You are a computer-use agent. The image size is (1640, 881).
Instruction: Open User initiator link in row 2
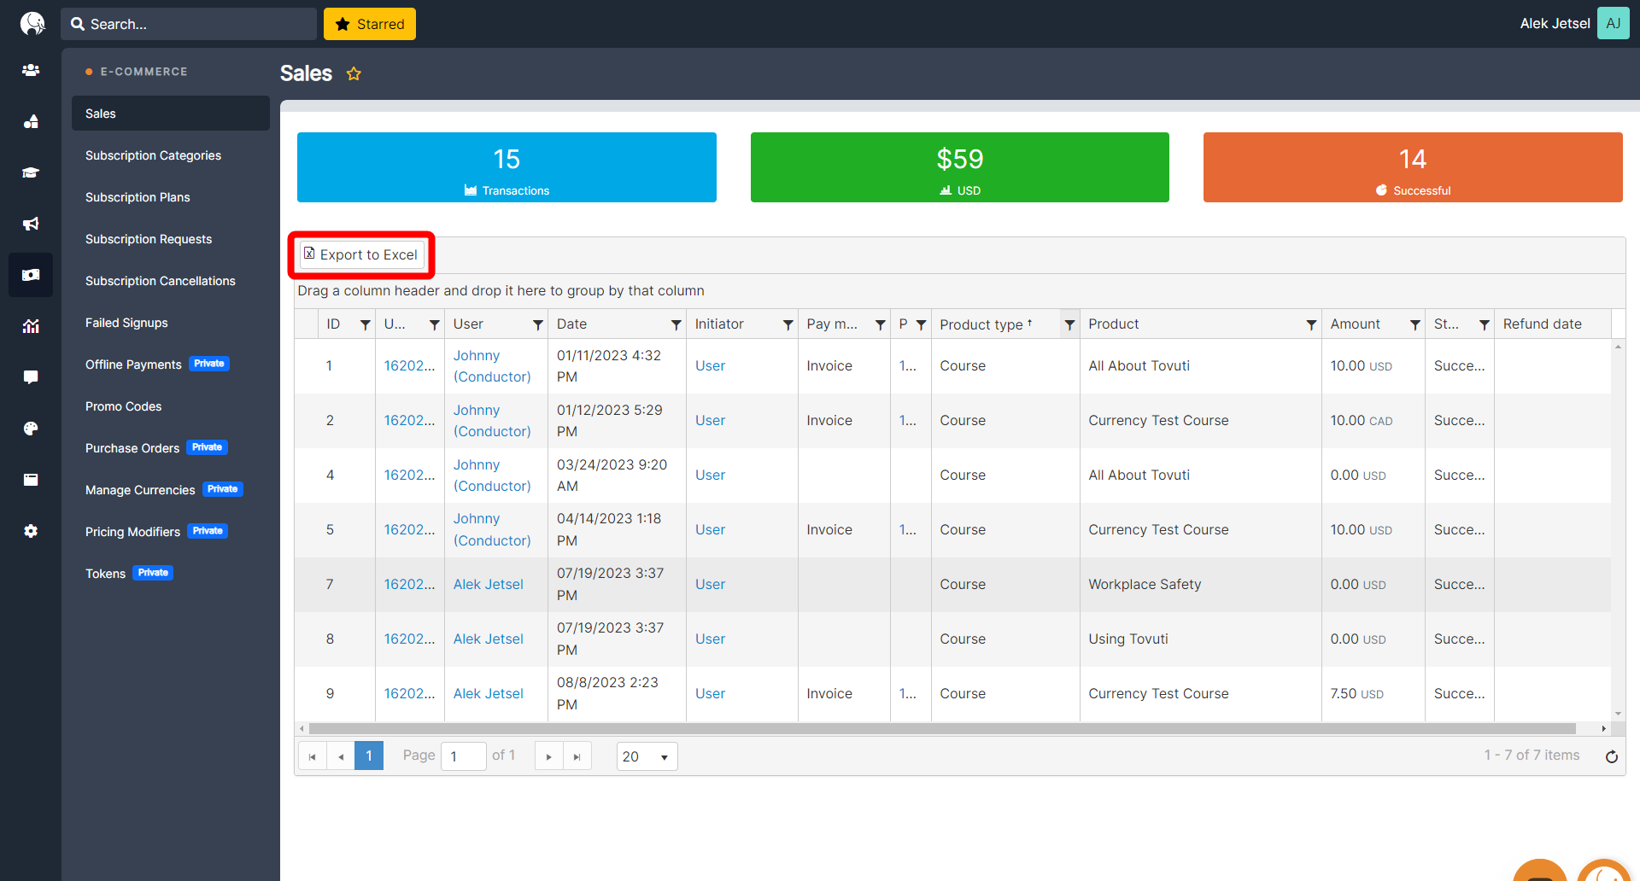[710, 421]
